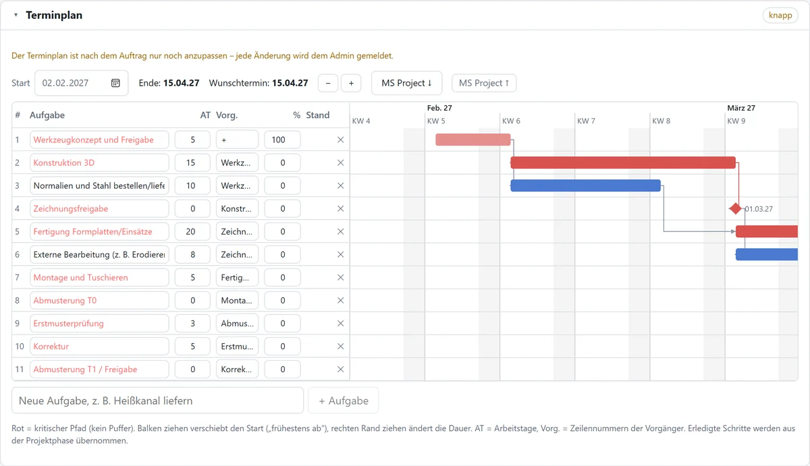
Task: Delete row Normalien und Stahl bestellen
Action: coord(340,185)
